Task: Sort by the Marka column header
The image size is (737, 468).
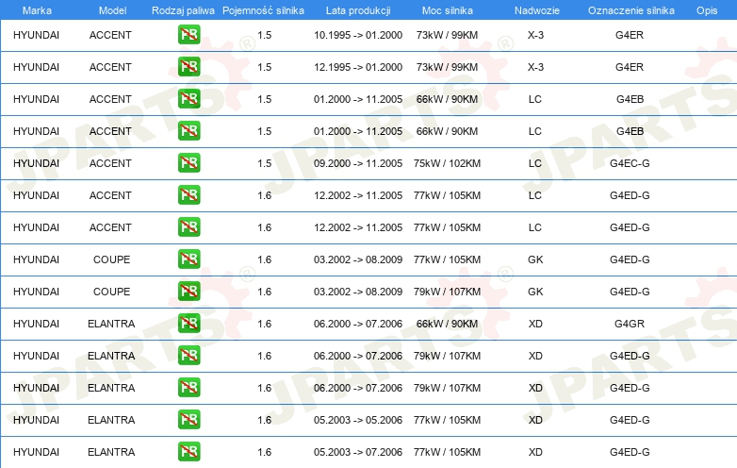Action: tap(36, 9)
